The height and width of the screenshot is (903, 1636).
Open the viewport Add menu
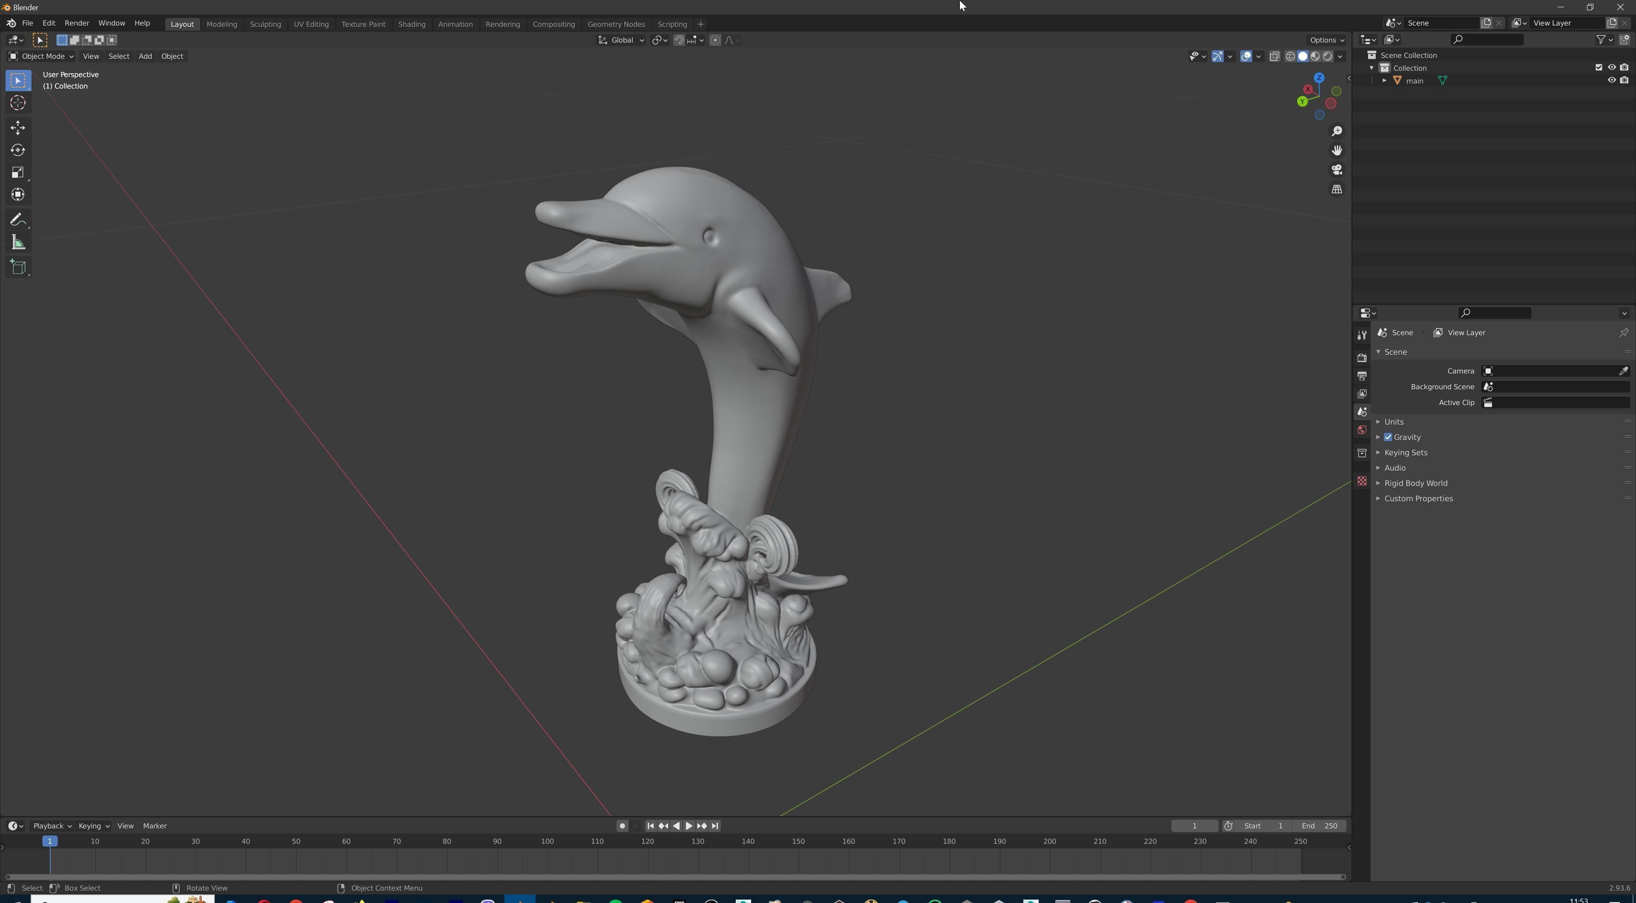tap(145, 57)
